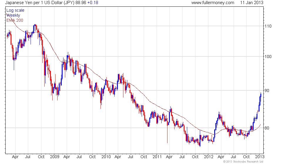
Task: Click the current price value 88.96
Action: click(x=81, y=3)
